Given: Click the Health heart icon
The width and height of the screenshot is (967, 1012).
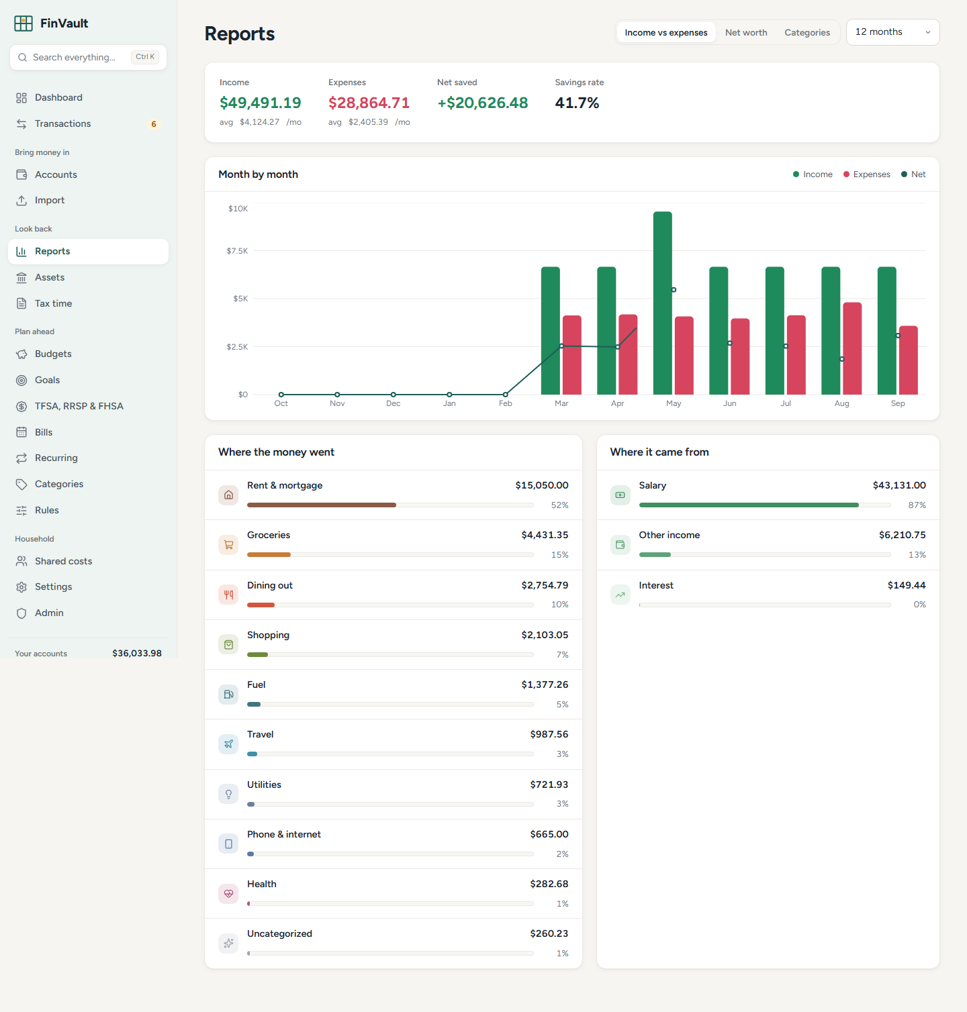Looking at the screenshot, I should point(228,894).
